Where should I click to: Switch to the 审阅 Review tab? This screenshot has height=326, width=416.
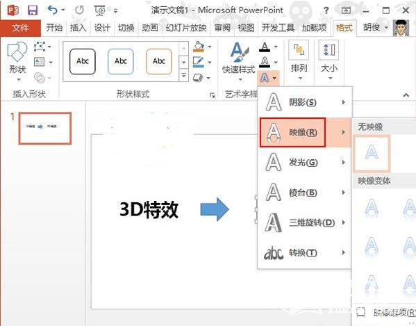[222, 28]
